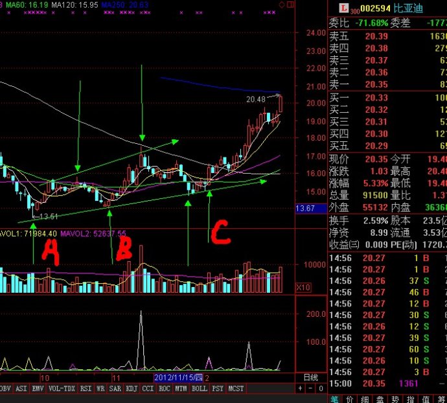Select the 卖二 price 20.36
447x403 pixels.
(376, 72)
